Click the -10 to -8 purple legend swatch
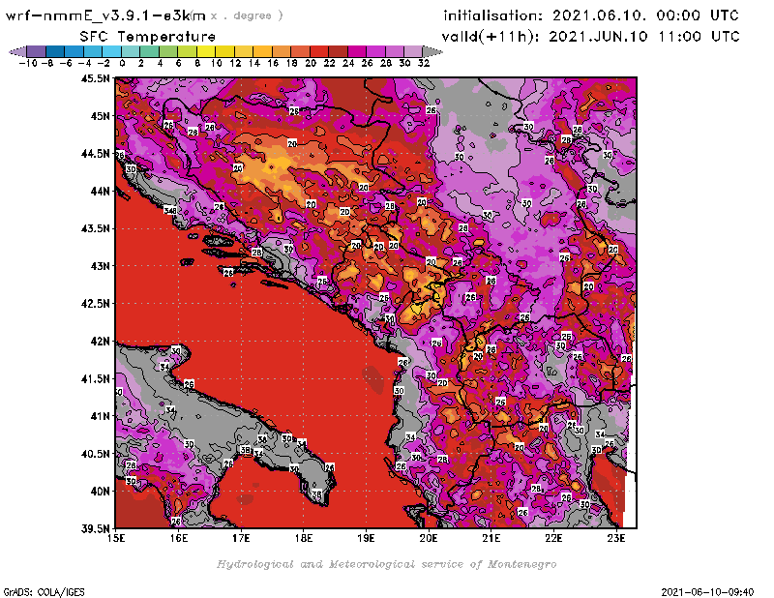The image size is (774, 598). (x=37, y=51)
